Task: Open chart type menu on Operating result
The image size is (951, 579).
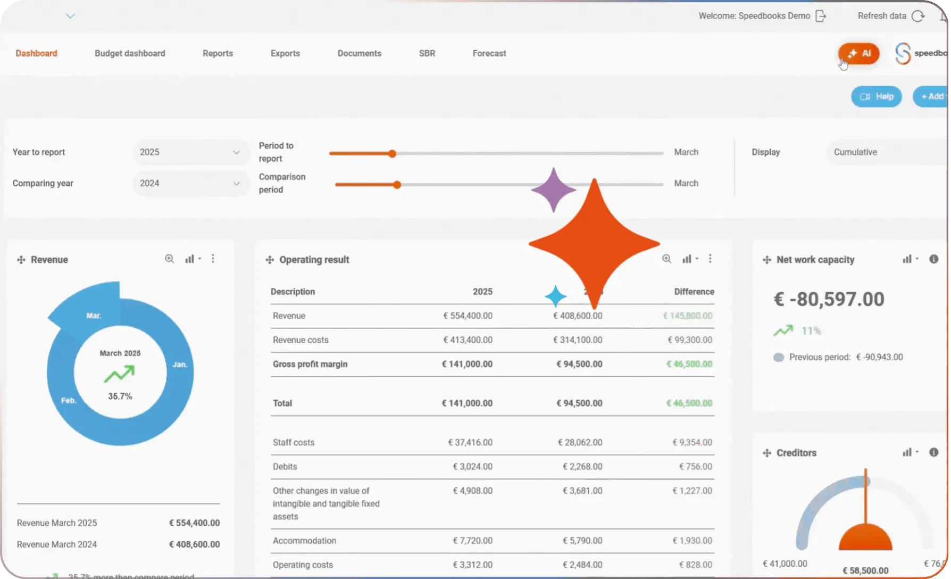Action: tap(690, 259)
